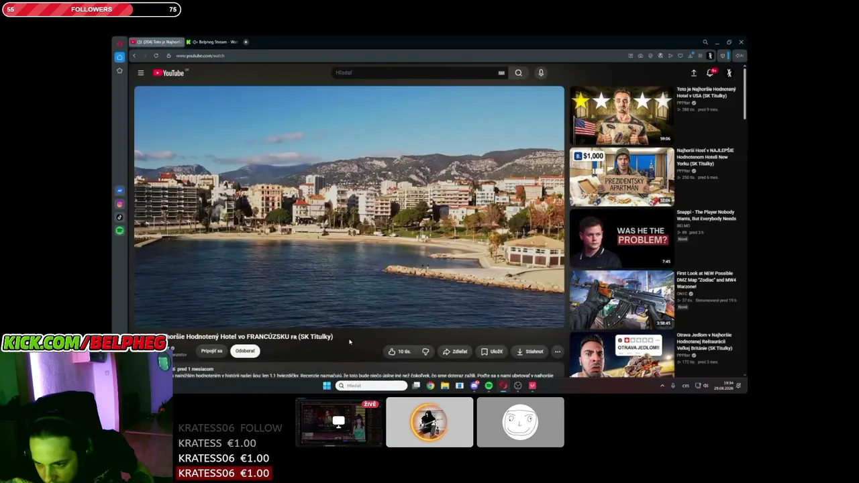The width and height of the screenshot is (859, 483).
Task: Dislike the video
Action: tap(425, 352)
